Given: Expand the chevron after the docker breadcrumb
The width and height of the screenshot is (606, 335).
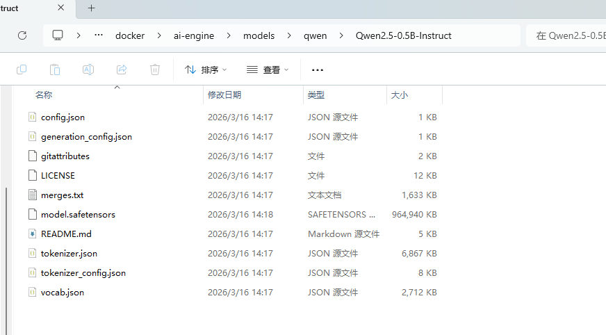Looking at the screenshot, I should pyautogui.click(x=159, y=35).
